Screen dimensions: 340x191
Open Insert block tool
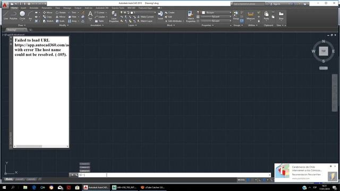(160, 15)
